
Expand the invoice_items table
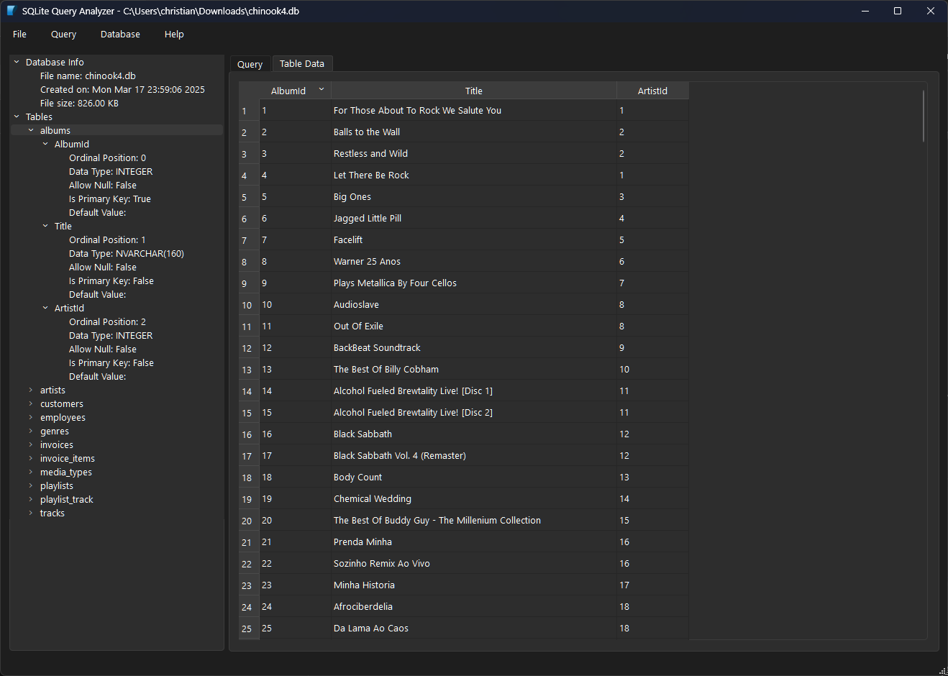(x=31, y=458)
